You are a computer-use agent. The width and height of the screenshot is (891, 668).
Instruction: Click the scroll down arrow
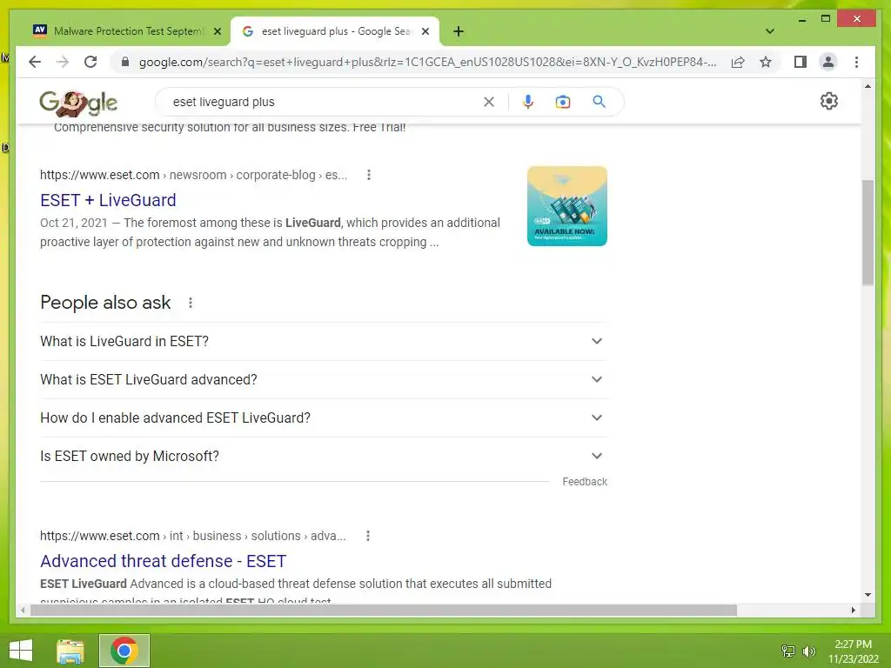click(x=868, y=595)
